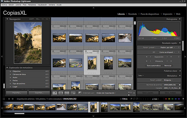Toggle the sort direction icon

(x=80, y=93)
